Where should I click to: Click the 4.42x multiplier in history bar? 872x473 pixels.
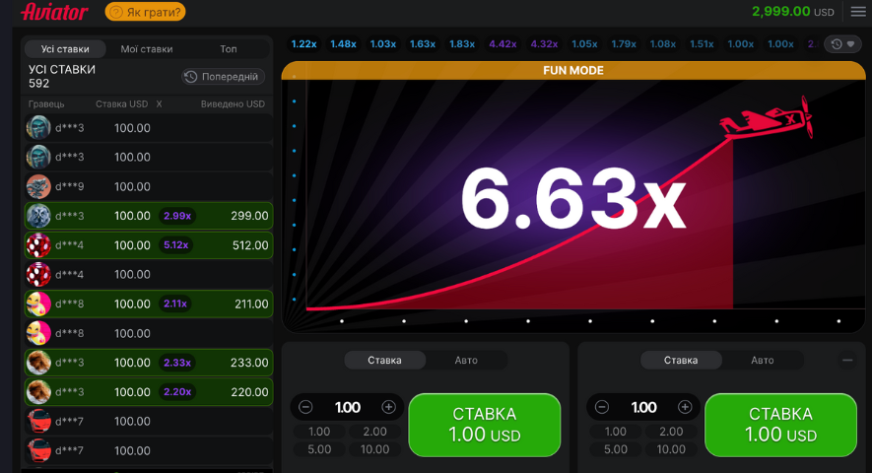(x=503, y=44)
